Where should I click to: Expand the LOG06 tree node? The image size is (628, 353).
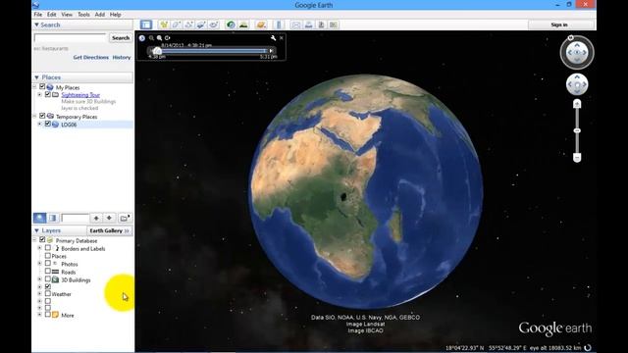coord(39,125)
